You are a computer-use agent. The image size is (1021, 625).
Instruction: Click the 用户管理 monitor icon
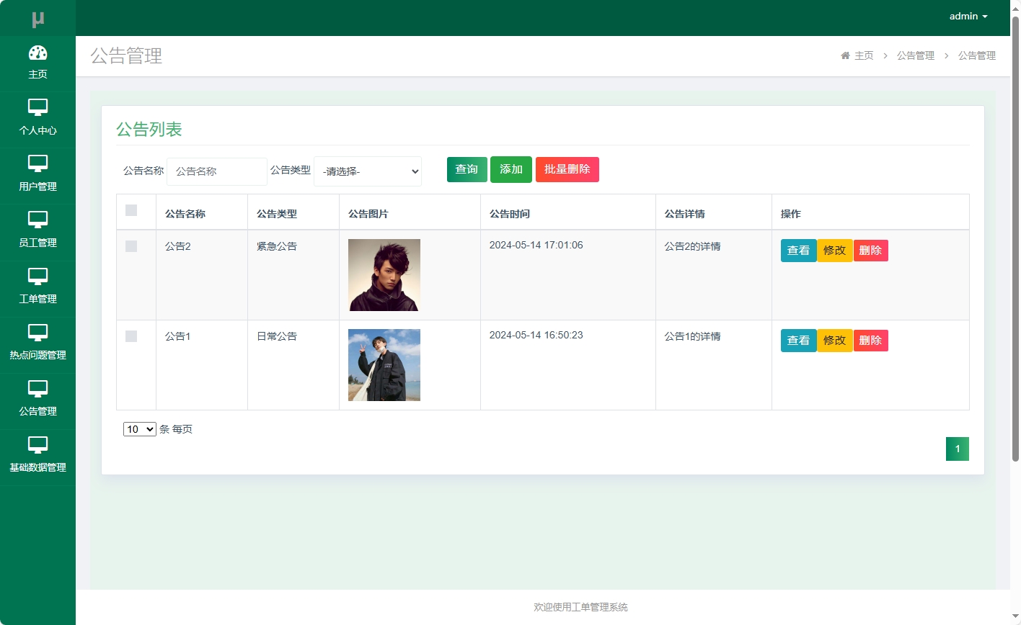coord(37,164)
